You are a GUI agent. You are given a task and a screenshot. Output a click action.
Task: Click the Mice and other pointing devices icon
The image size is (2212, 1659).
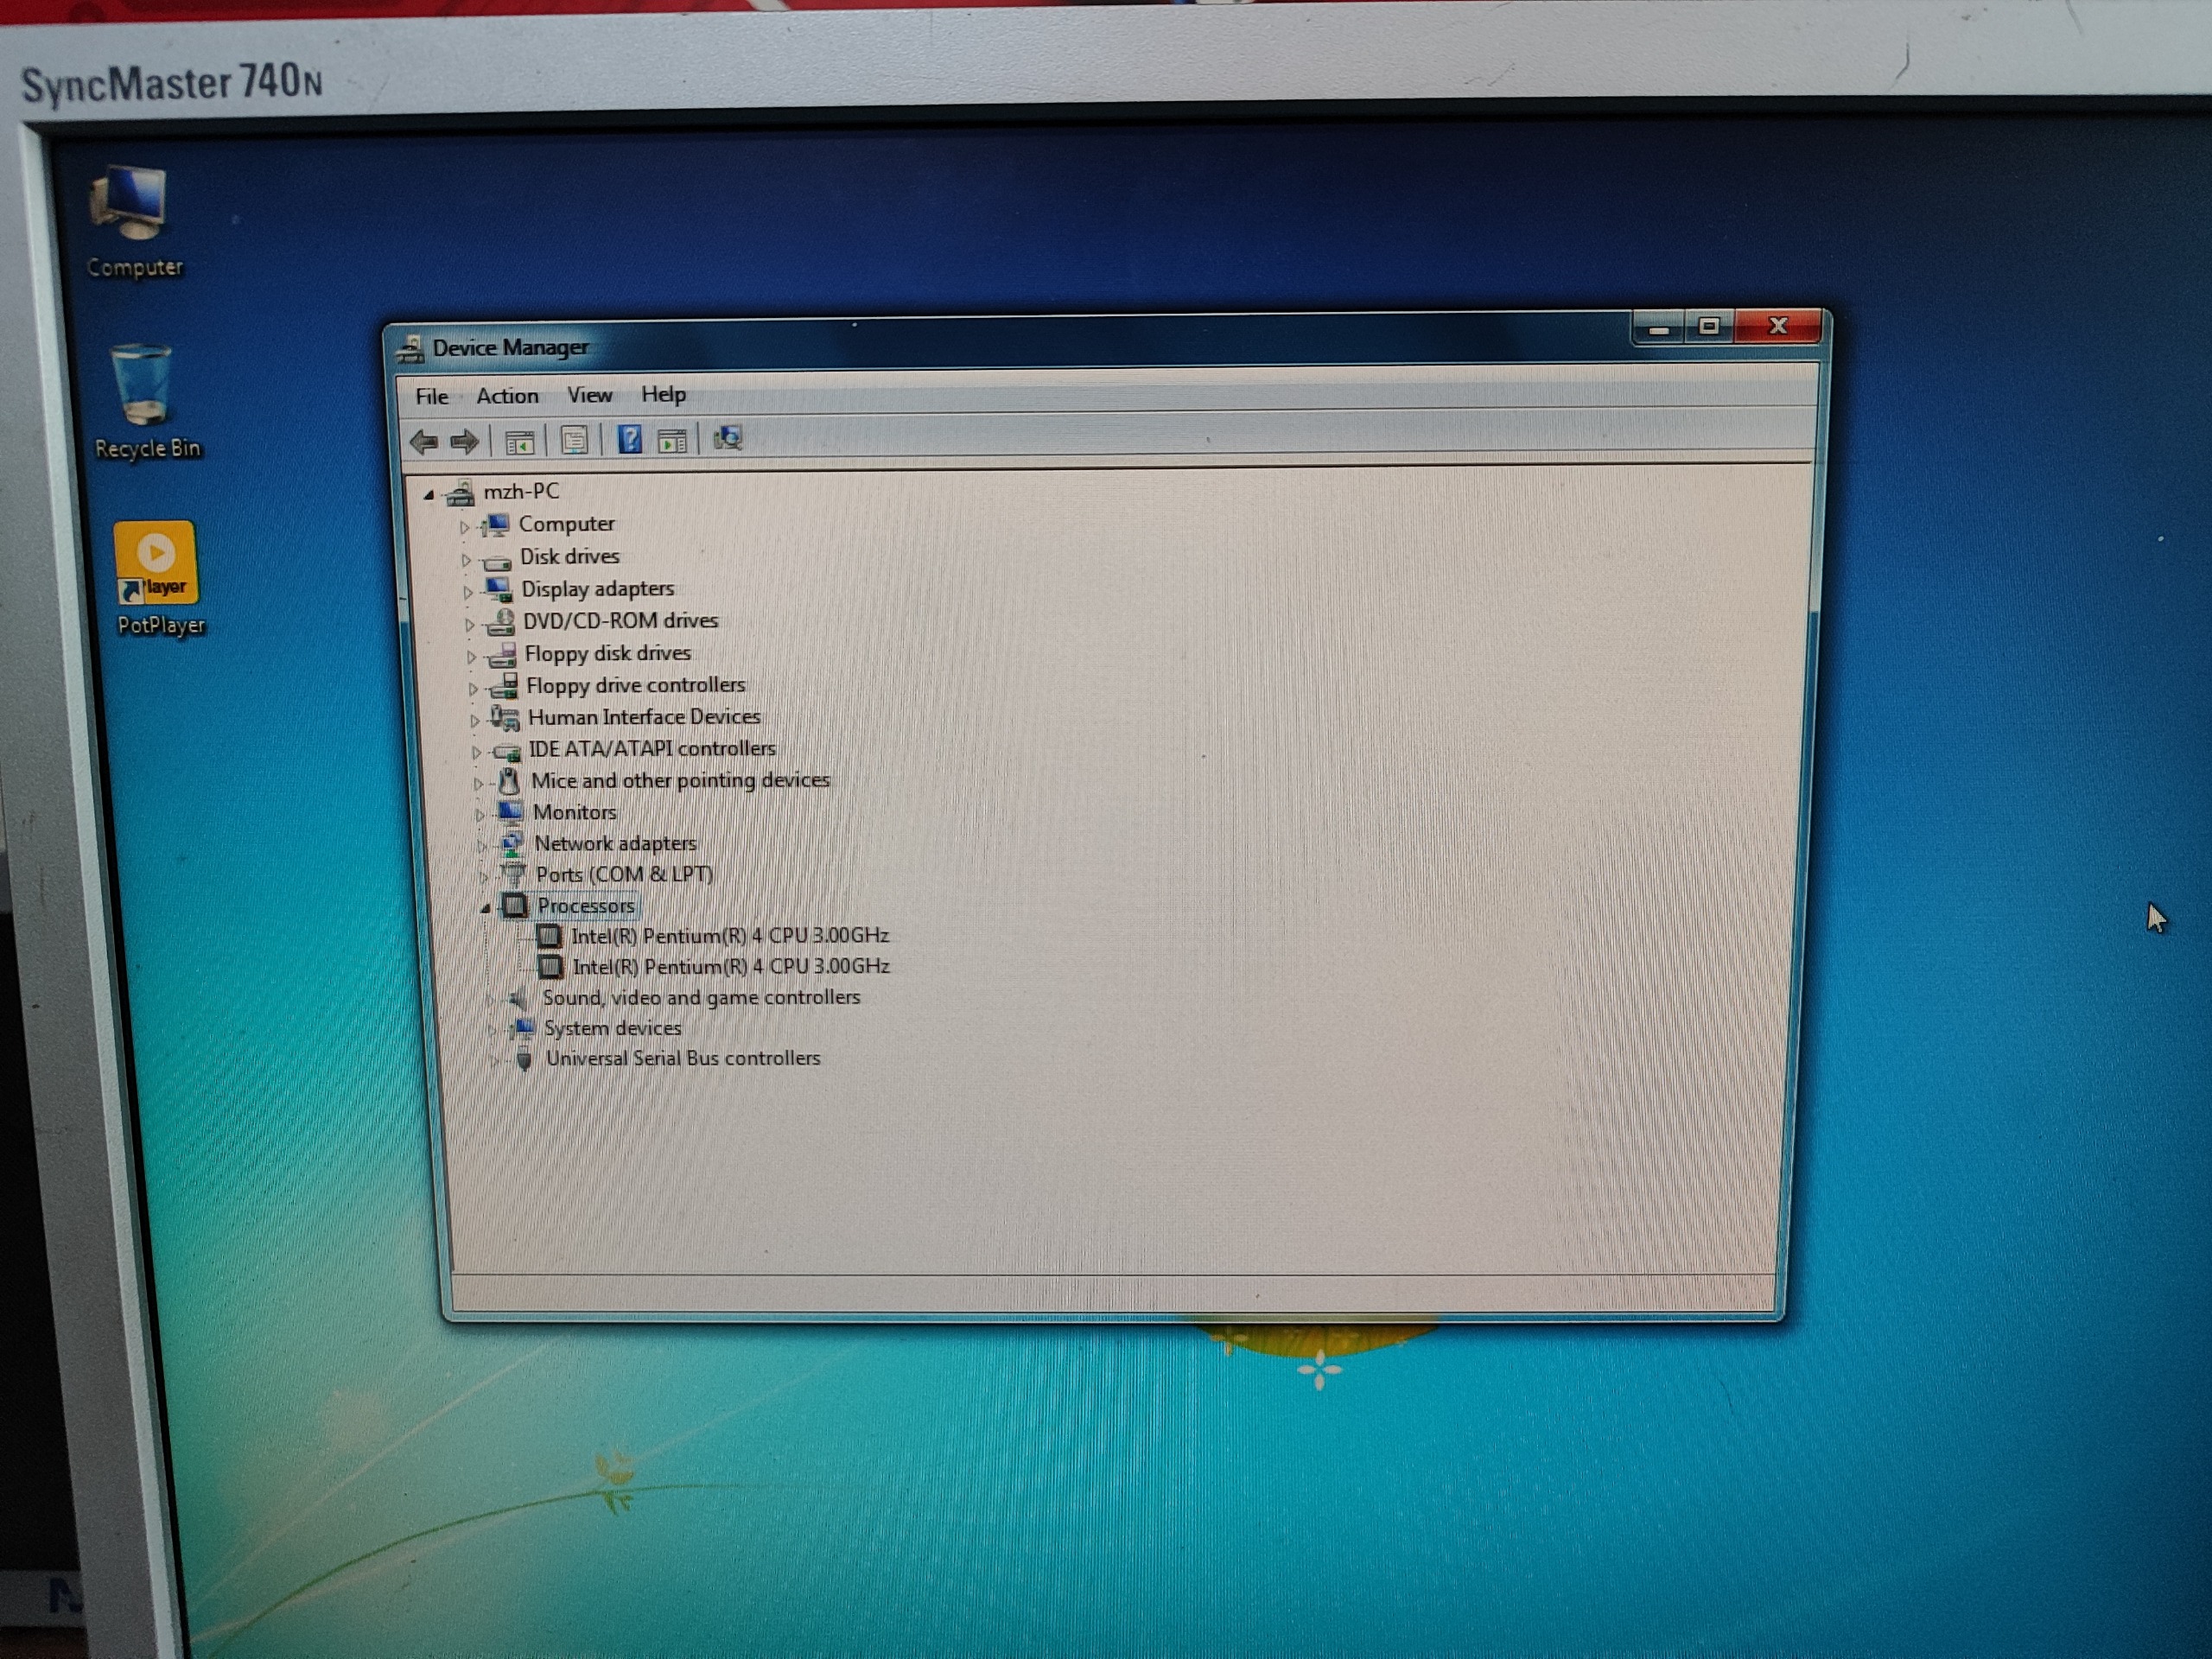point(509,781)
